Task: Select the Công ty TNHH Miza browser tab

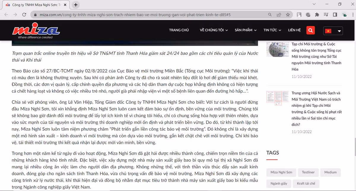Action: click(x=36, y=4)
